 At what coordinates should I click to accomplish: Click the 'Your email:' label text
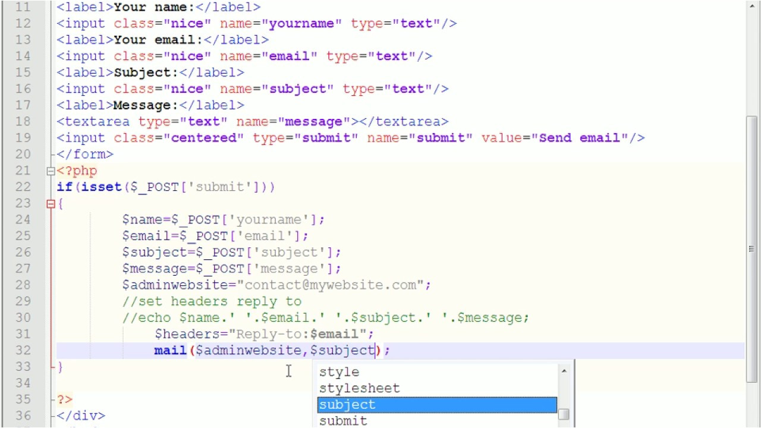pos(159,40)
